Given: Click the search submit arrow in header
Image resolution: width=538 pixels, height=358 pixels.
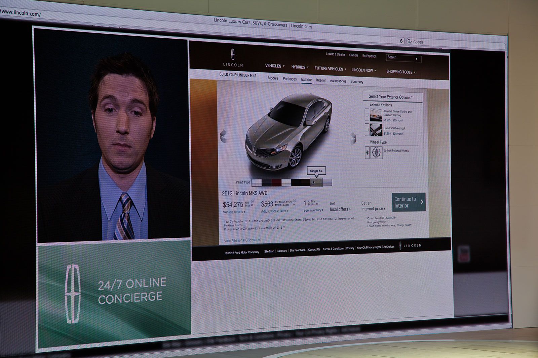Looking at the screenshot, I should (417, 59).
